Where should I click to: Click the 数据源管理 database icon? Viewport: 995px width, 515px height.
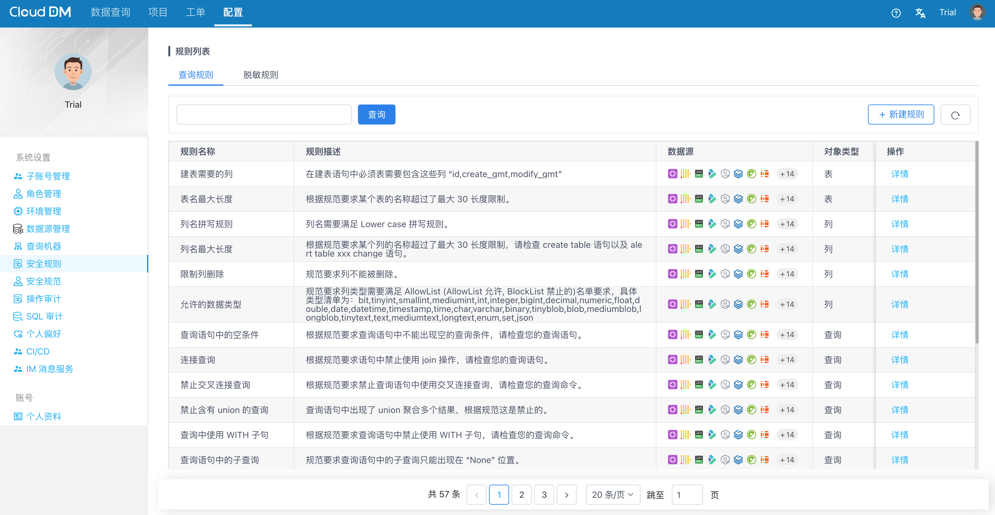point(18,229)
